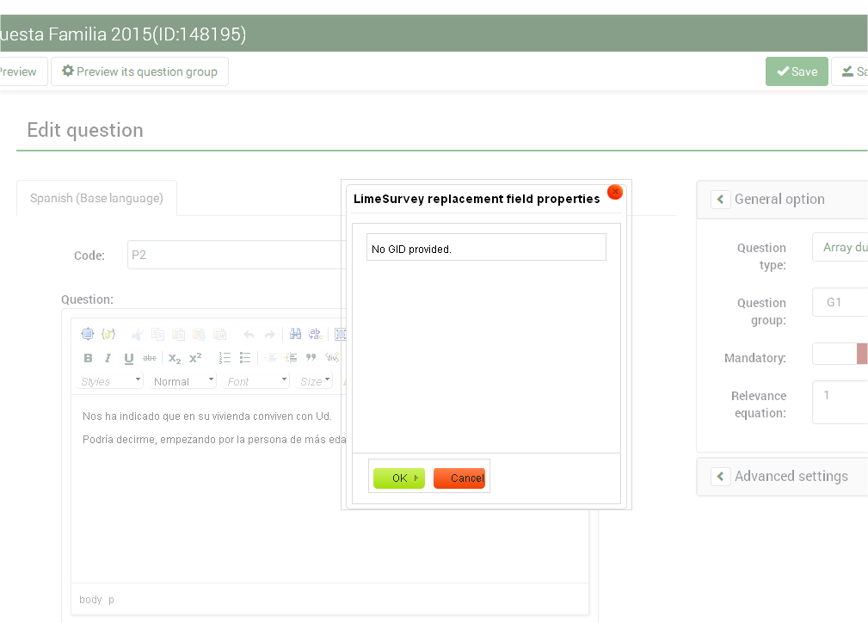
Task: Click the LimeSurvey replacement field lime icon
Action: pyautogui.click(x=108, y=335)
